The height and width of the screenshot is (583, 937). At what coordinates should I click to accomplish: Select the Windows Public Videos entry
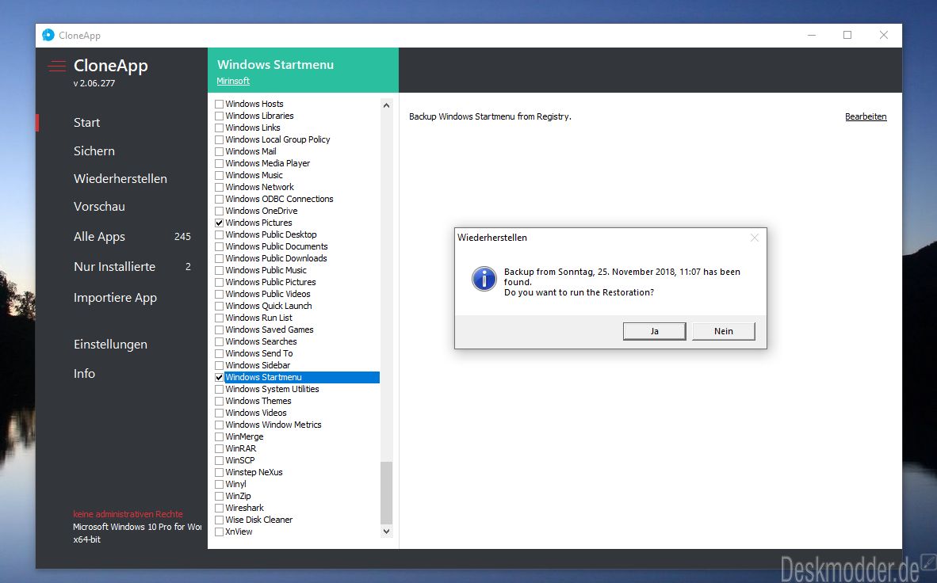pyautogui.click(x=268, y=294)
